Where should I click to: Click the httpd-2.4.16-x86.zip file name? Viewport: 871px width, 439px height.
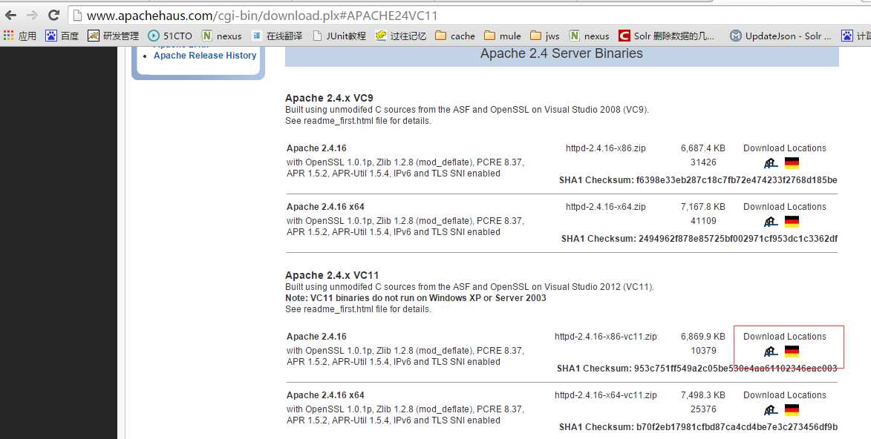pos(605,148)
